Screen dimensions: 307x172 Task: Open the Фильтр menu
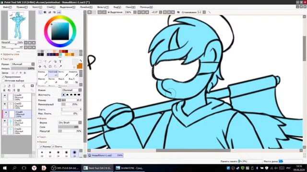click(x=103, y=7)
